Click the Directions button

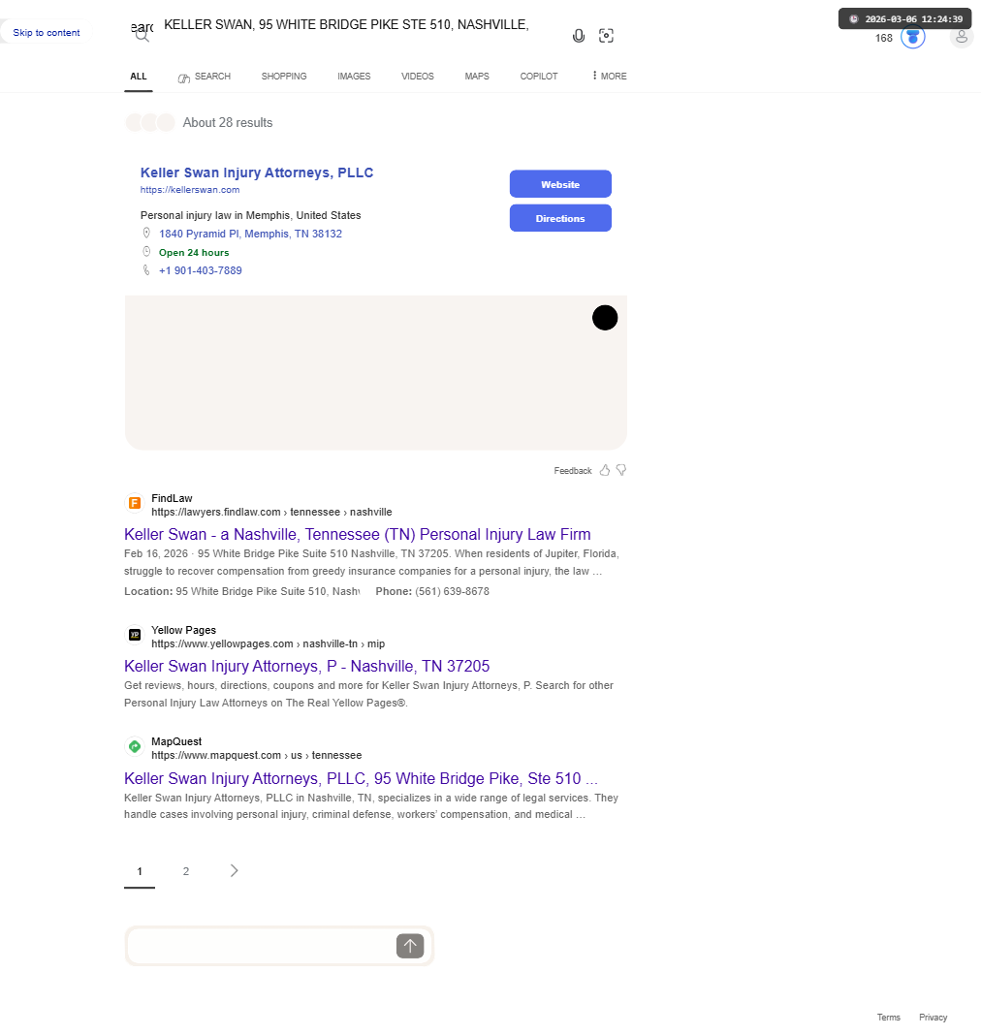(x=560, y=218)
